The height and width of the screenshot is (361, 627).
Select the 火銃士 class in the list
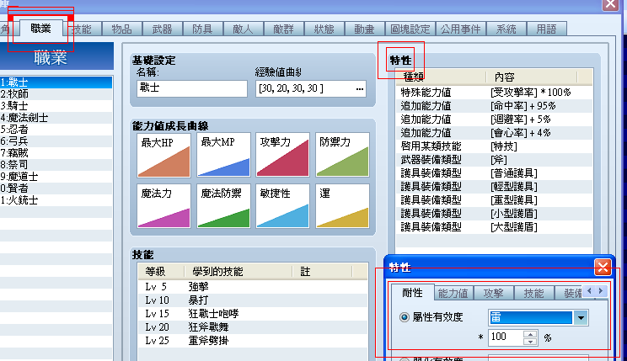(56, 200)
